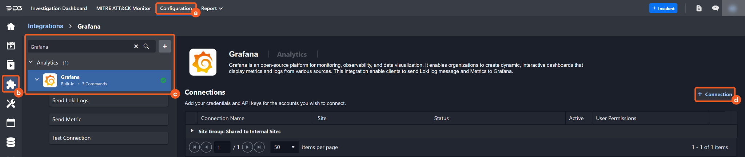Click the + Connection button
Screen dimensions: 745x157
[x=715, y=94]
